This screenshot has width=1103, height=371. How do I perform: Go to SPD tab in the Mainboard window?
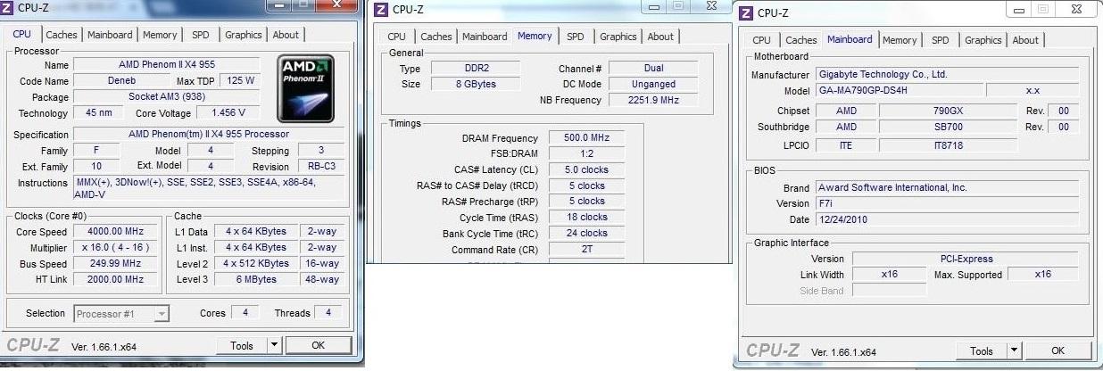point(941,40)
